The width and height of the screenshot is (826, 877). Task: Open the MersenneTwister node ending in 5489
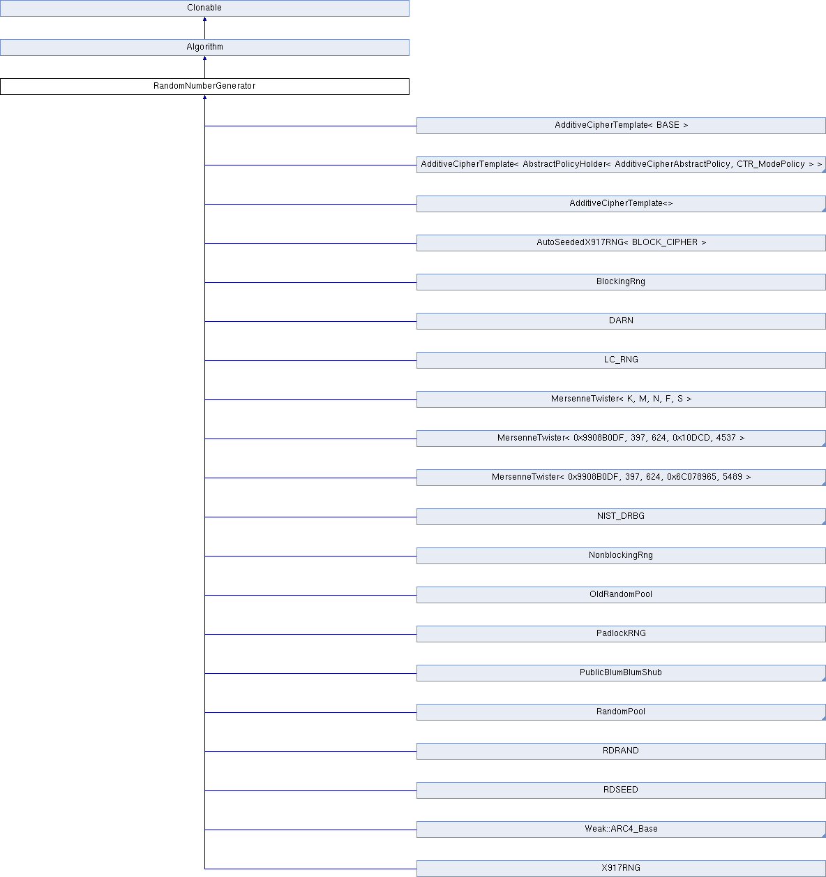coord(621,477)
